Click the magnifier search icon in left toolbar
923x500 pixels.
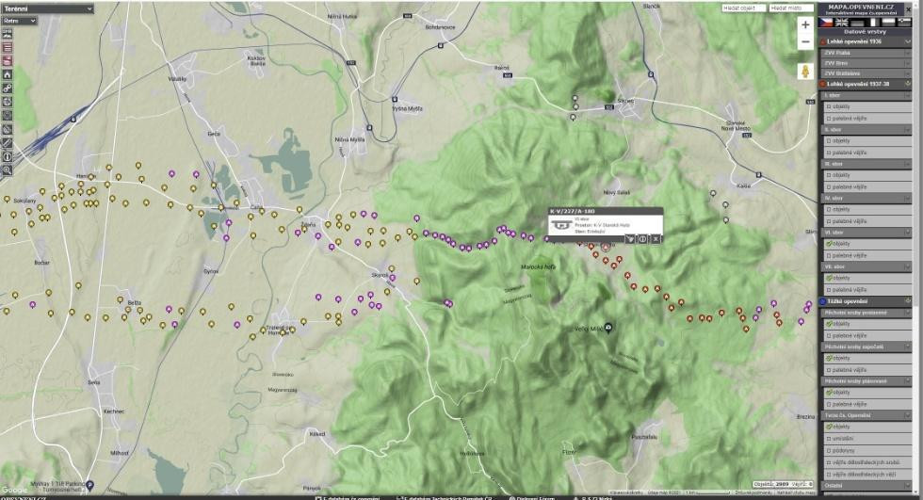[x=7, y=170]
